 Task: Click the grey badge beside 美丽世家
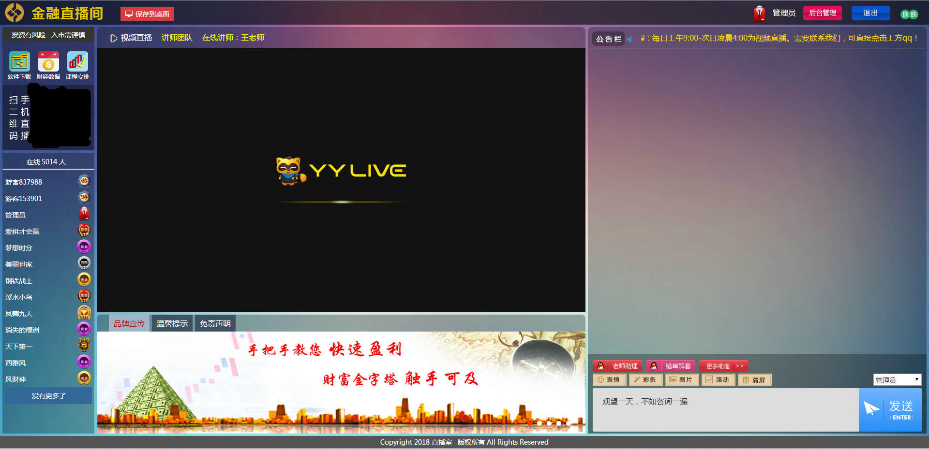point(84,263)
